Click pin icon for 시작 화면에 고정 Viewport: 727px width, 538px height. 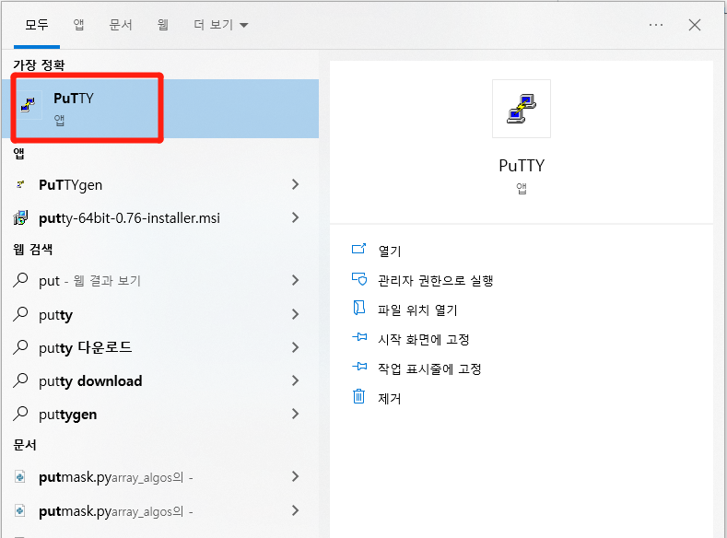click(359, 337)
